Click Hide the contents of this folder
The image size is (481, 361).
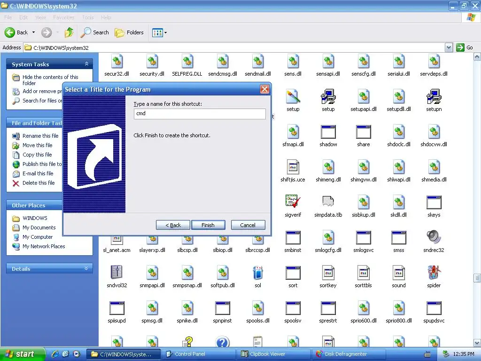[x=50, y=80]
